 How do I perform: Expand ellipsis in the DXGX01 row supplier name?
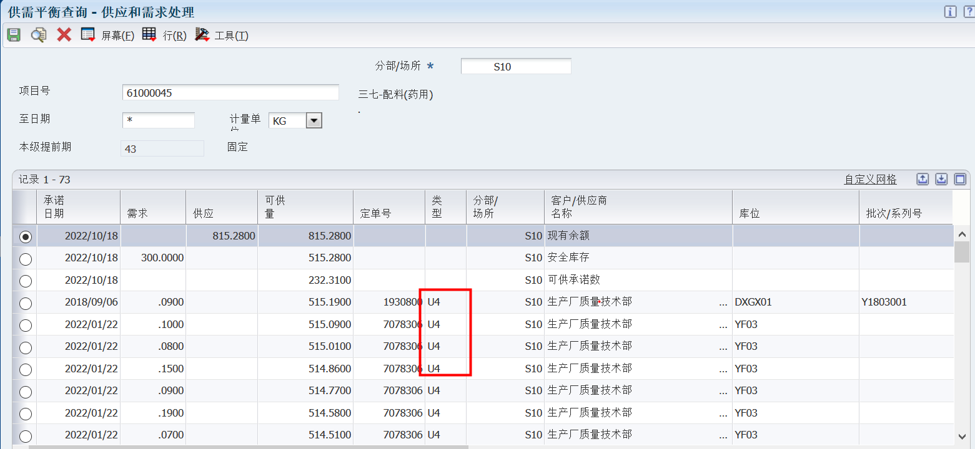point(723,303)
